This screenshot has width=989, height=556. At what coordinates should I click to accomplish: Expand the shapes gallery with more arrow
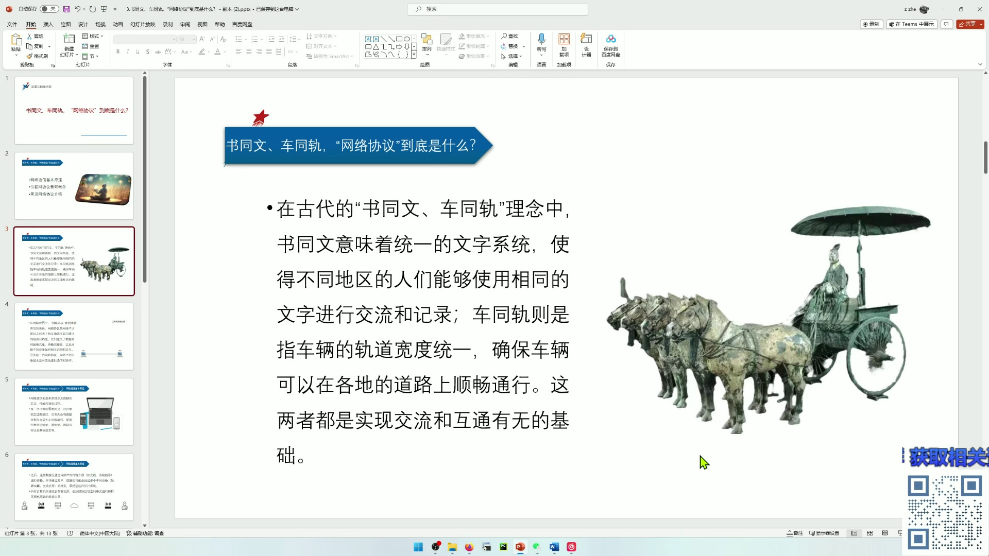pos(414,55)
